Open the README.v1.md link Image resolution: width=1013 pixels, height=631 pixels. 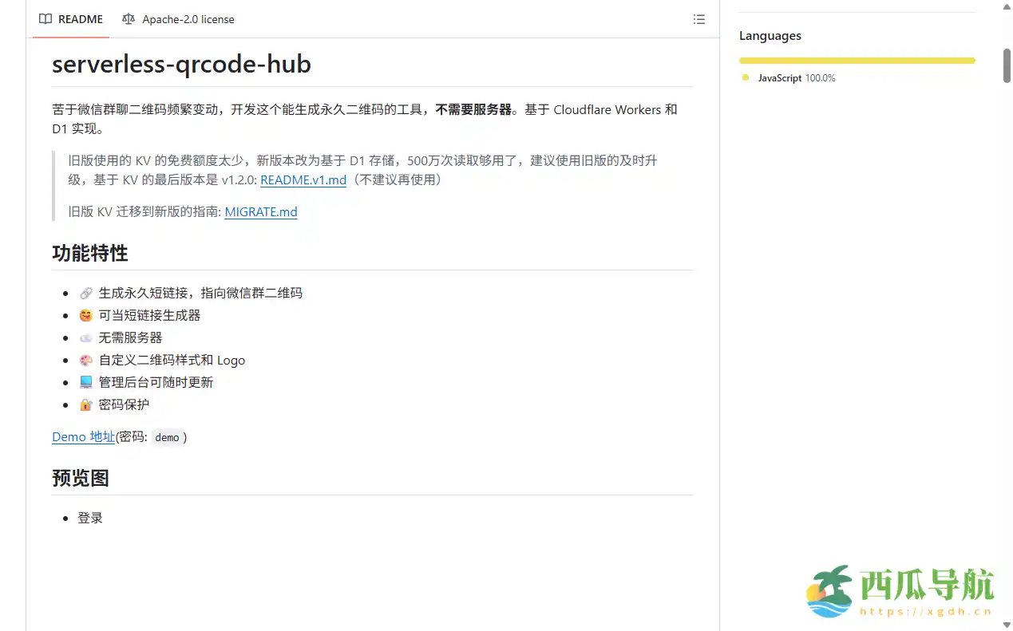[303, 179]
